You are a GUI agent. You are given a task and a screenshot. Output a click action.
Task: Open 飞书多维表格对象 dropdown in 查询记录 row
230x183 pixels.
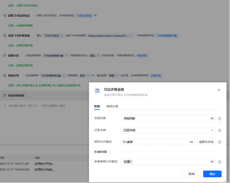(53, 76)
